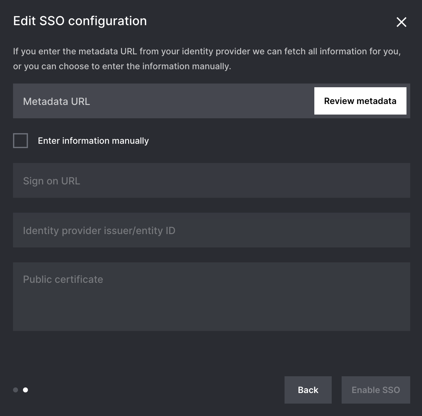Click the Sign on URL field
The width and height of the screenshot is (422, 416).
(x=155, y=180)
